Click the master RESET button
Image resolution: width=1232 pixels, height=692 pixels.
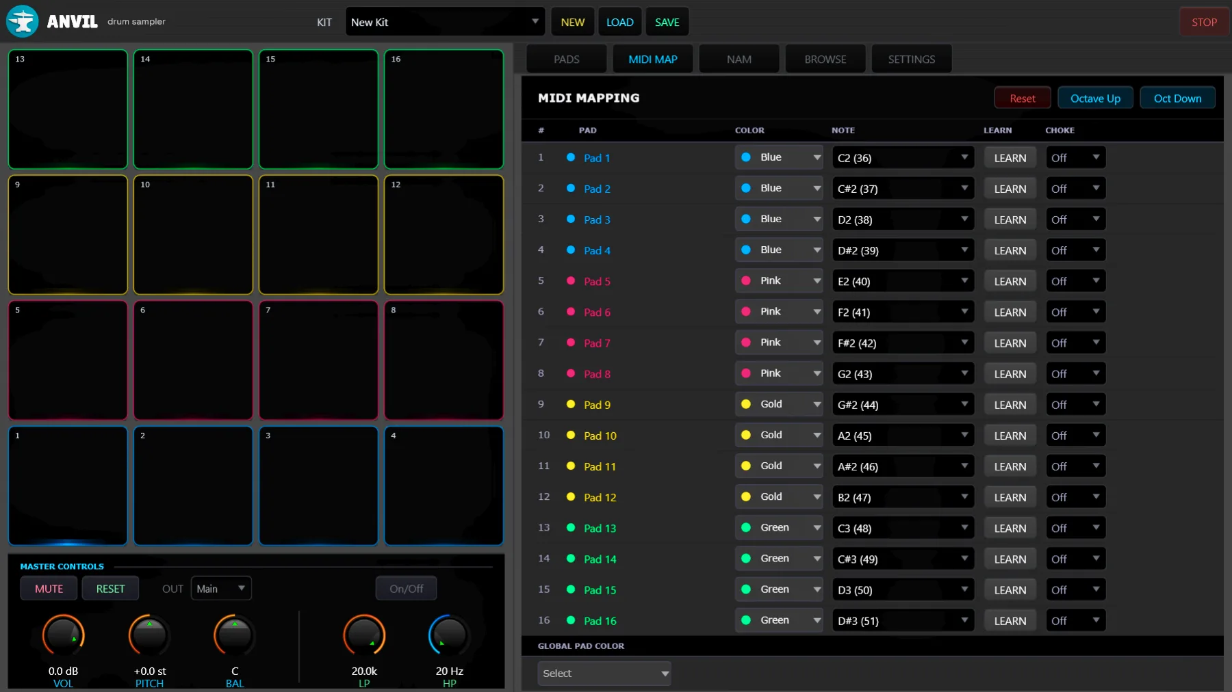pyautogui.click(x=110, y=589)
